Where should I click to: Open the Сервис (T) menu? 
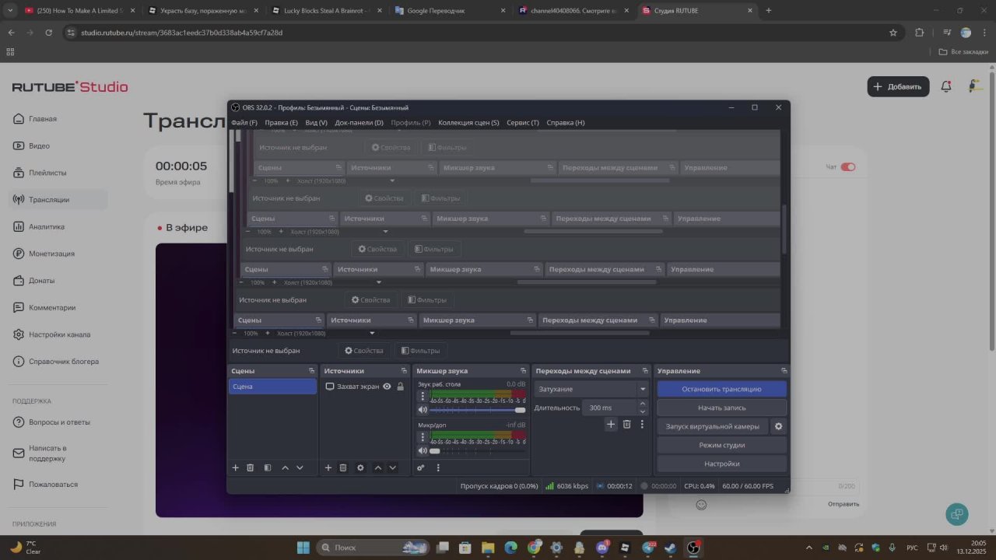[x=522, y=122]
